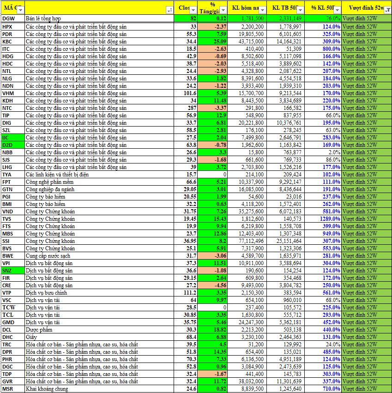Image resolution: width=392 pixels, height=393 pixels.
Task: Click the TVS 1289.0% volume ratio cell
Action: (323, 219)
